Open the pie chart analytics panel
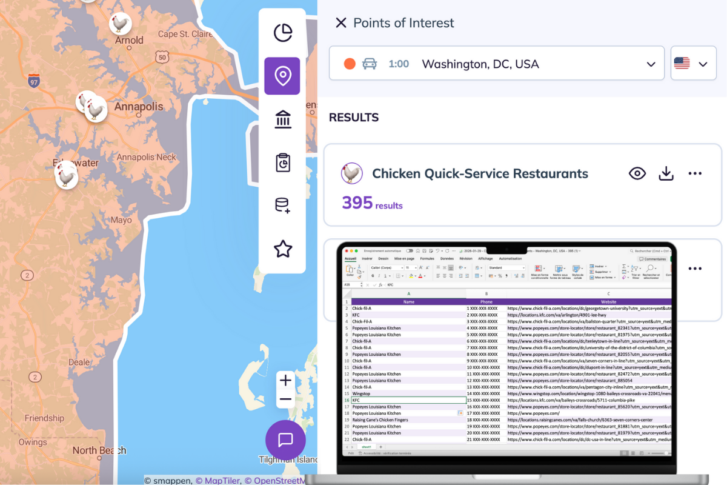Viewport: 727px width, 485px height. pos(282,33)
